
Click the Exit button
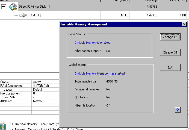[x=170, y=67]
